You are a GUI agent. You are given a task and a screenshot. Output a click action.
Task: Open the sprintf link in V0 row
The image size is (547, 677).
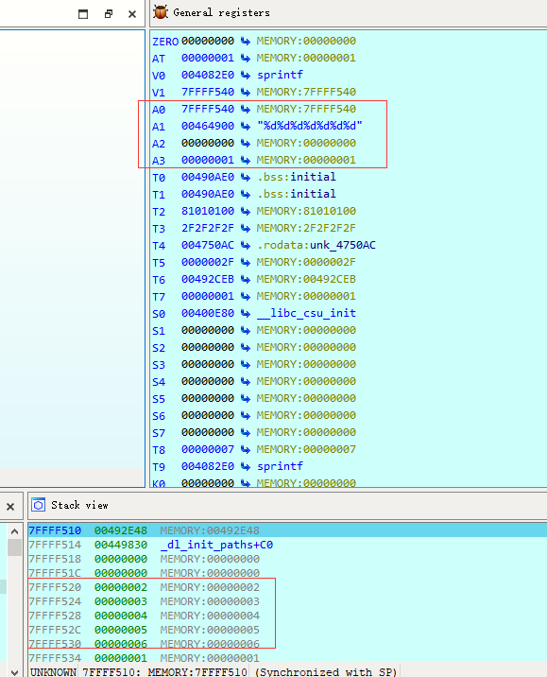pos(280,75)
